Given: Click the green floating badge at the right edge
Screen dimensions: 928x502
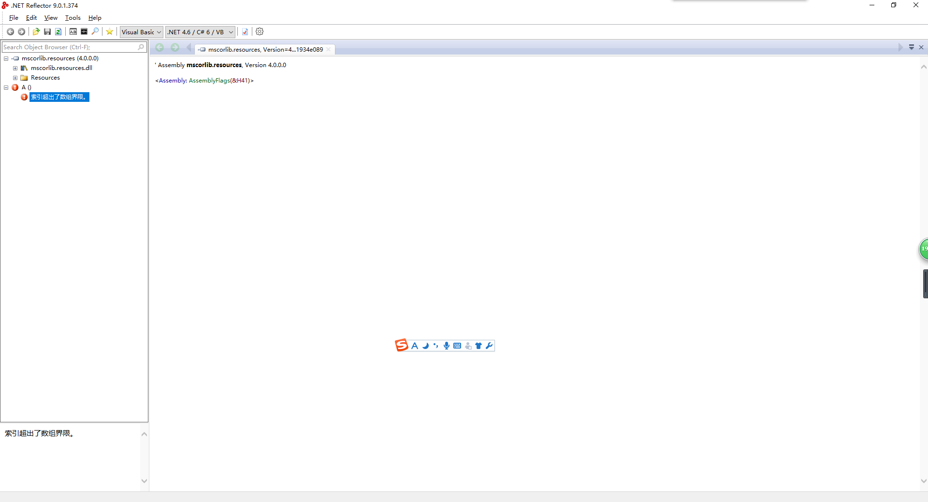Looking at the screenshot, I should [x=923, y=249].
